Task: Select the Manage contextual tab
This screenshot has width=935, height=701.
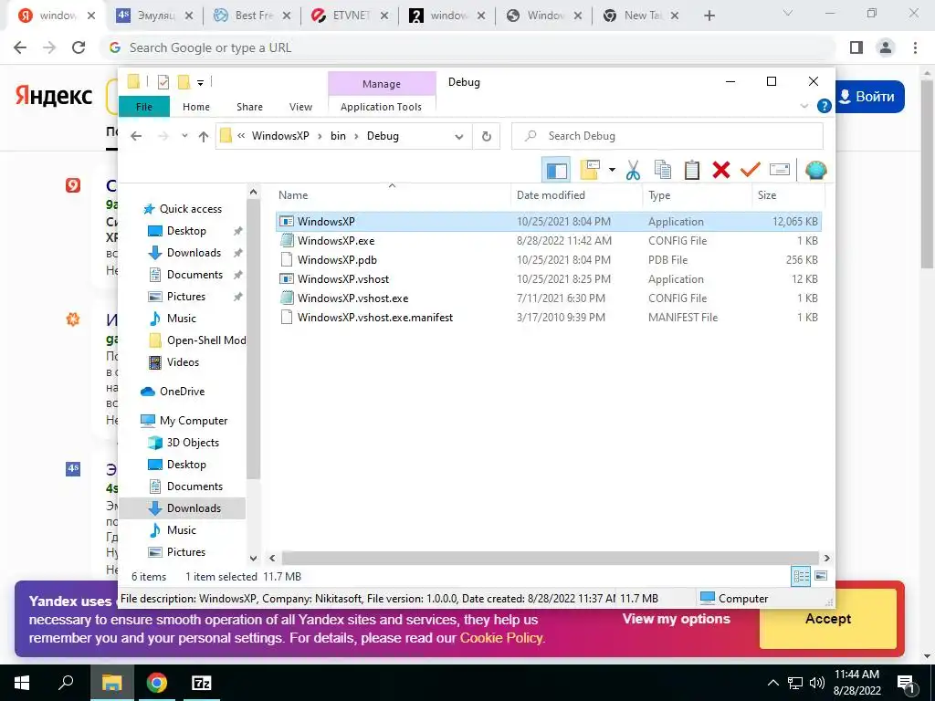Action: click(x=382, y=84)
